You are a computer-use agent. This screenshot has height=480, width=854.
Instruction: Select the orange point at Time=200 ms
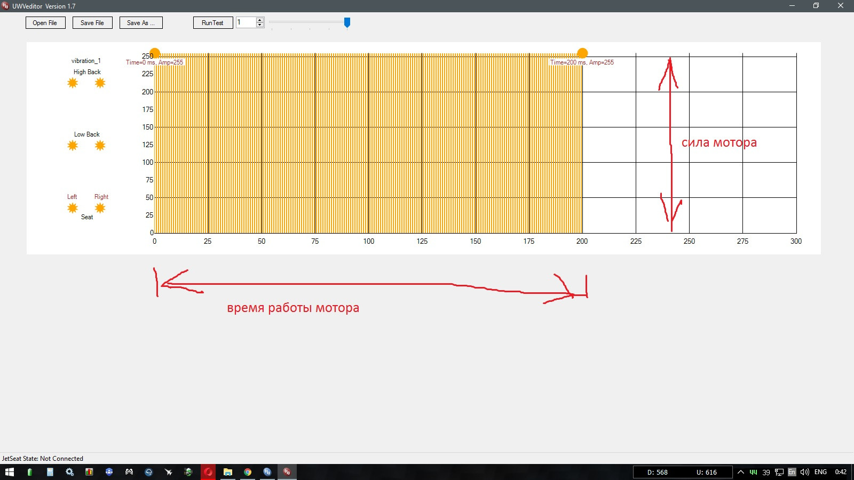[x=582, y=53]
